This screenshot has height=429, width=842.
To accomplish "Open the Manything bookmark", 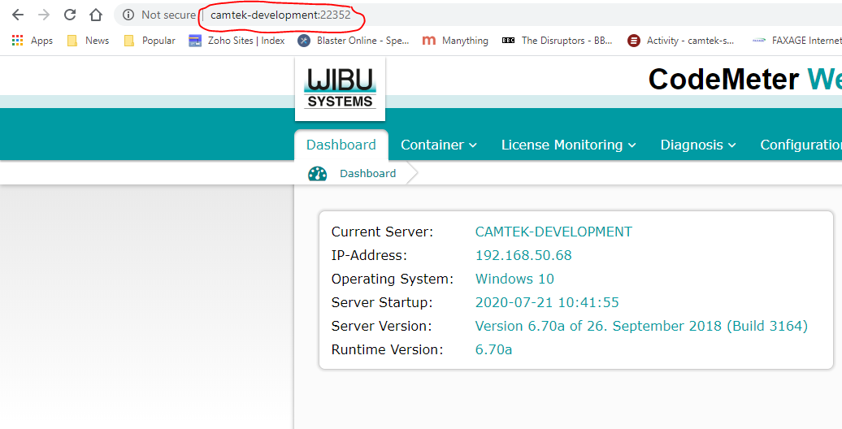I will (455, 41).
